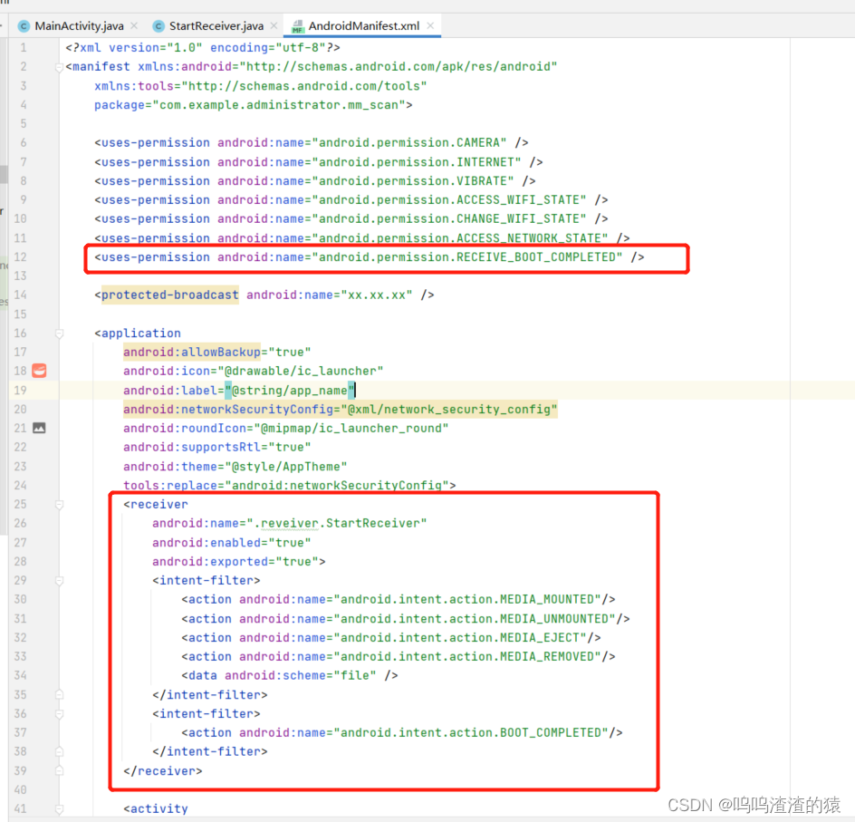
Task: Click the MEDIA_EJECT action line
Action: tap(391, 638)
